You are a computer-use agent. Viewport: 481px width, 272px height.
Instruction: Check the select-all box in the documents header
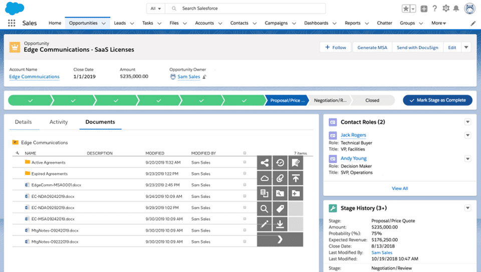(245, 153)
